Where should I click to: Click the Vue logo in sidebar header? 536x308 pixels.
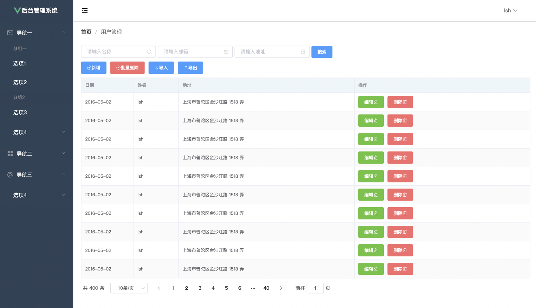tap(17, 11)
